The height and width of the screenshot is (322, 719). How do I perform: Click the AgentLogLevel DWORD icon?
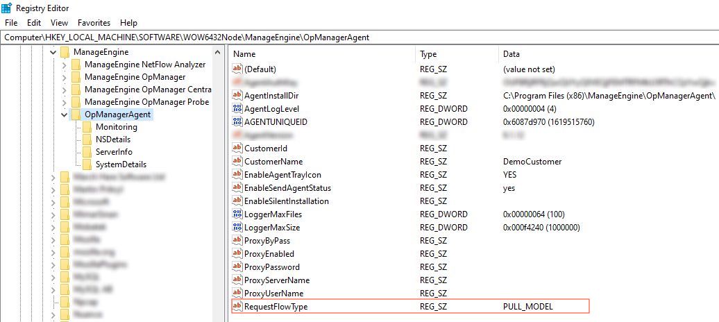pos(237,109)
